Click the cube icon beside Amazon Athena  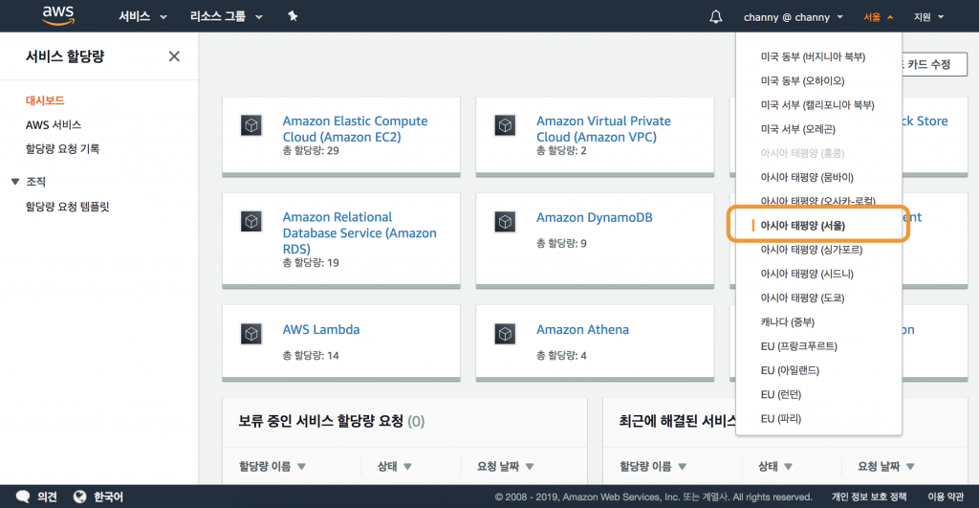[505, 334]
